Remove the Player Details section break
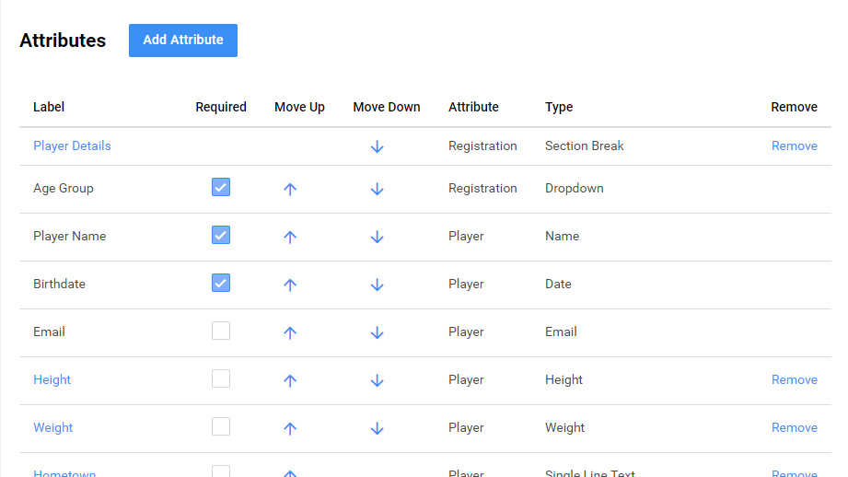 tap(794, 145)
